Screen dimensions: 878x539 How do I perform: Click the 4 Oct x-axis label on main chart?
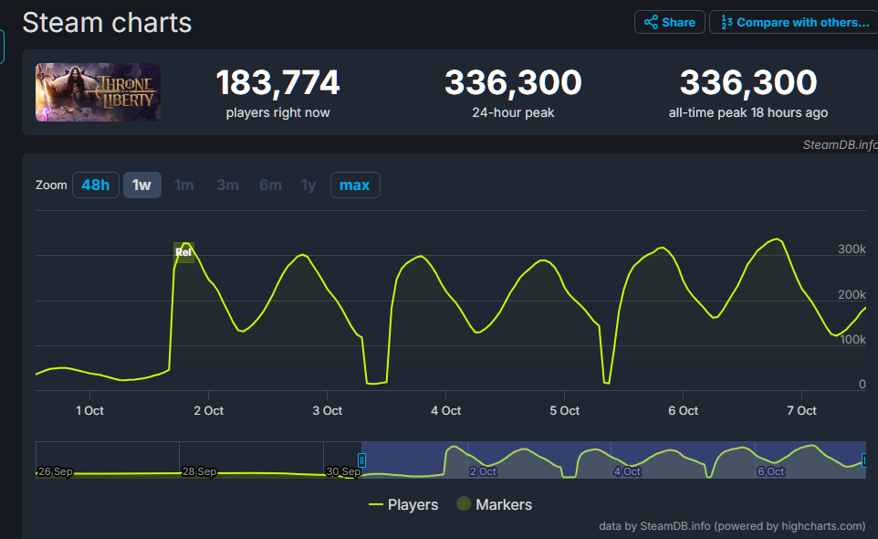445,411
